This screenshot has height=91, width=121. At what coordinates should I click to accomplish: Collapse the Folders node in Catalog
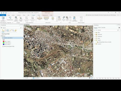click(95, 40)
